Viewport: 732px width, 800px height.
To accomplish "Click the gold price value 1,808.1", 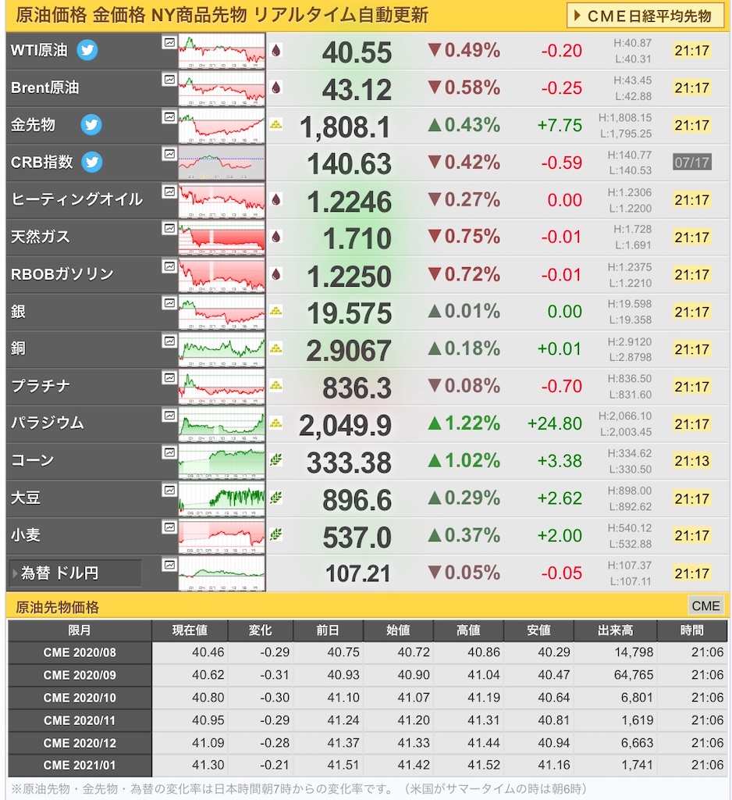I will (345, 127).
